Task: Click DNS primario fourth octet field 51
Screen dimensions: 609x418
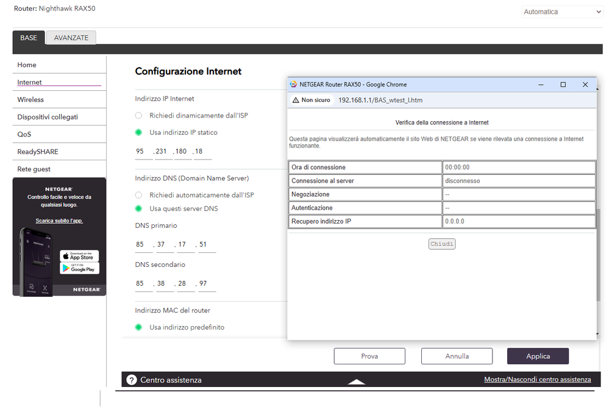Action: tap(207, 244)
